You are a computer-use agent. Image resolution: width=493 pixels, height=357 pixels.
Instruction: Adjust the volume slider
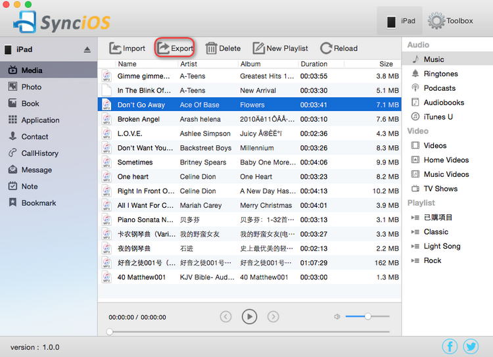[x=367, y=316]
